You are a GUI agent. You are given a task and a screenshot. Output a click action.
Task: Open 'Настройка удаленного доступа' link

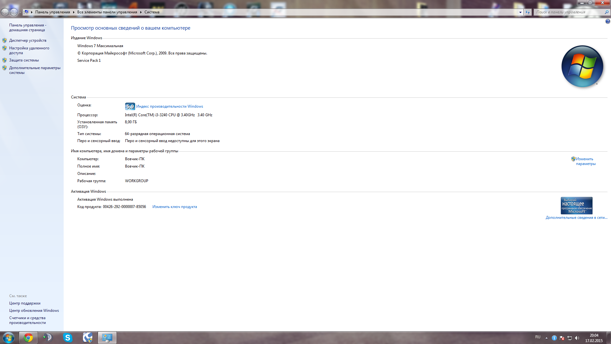coord(29,50)
